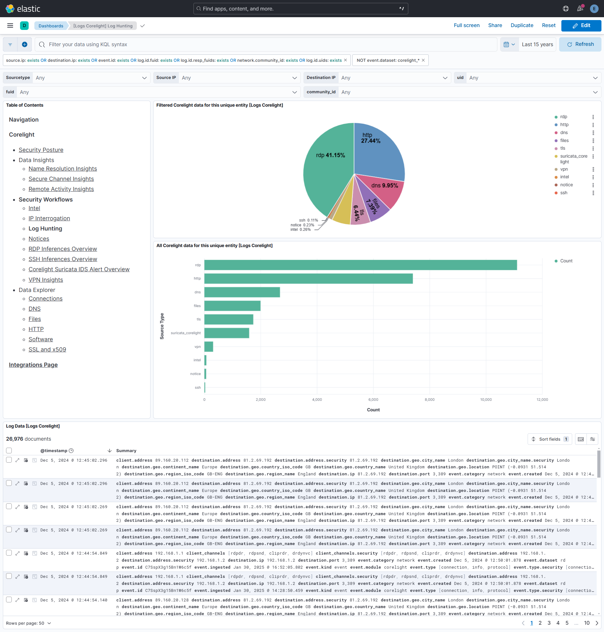
Task: Open the help icon in the top bar
Action: tap(566, 9)
